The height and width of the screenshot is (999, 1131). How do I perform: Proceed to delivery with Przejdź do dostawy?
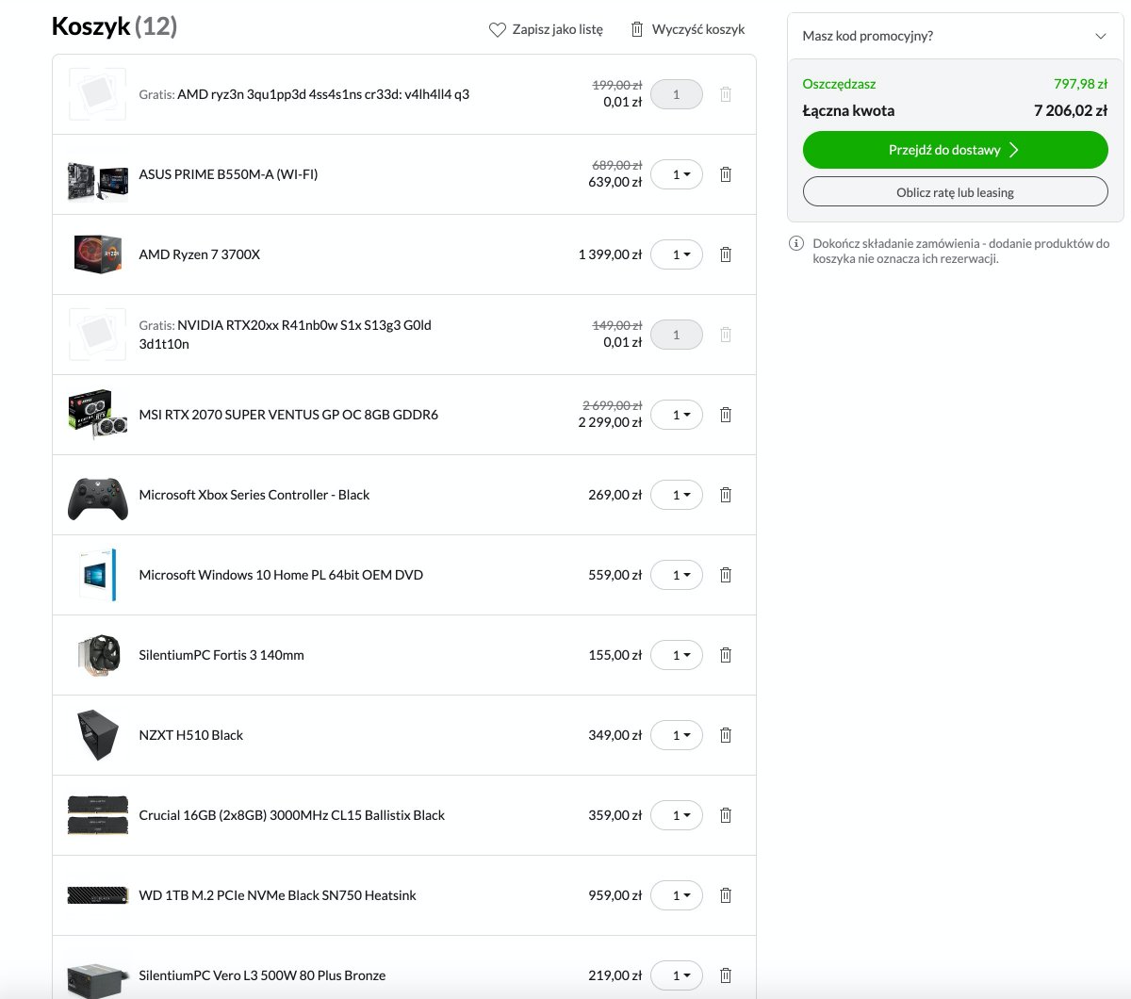point(955,150)
